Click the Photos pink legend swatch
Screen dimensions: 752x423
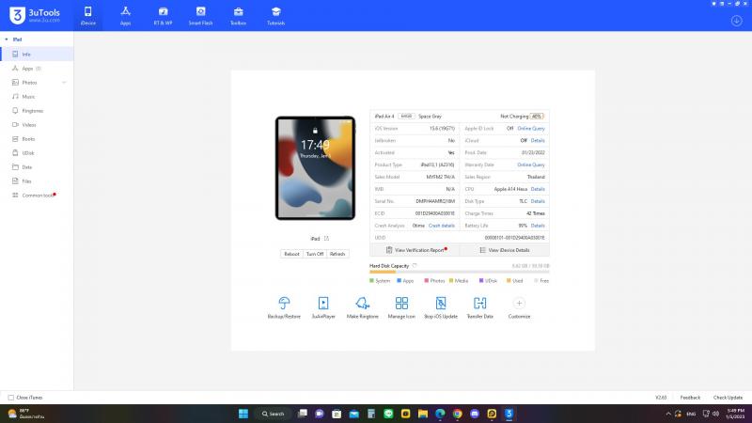point(427,280)
